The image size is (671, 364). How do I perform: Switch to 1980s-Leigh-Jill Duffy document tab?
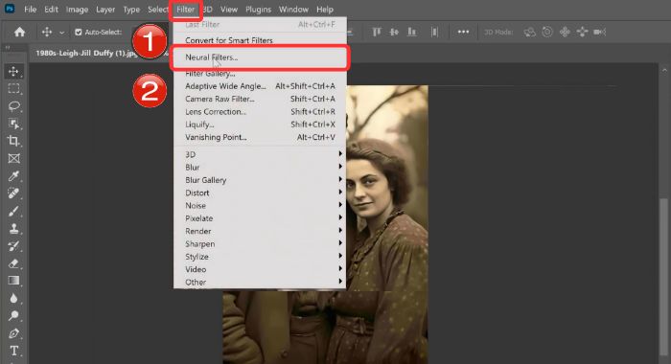[85, 54]
